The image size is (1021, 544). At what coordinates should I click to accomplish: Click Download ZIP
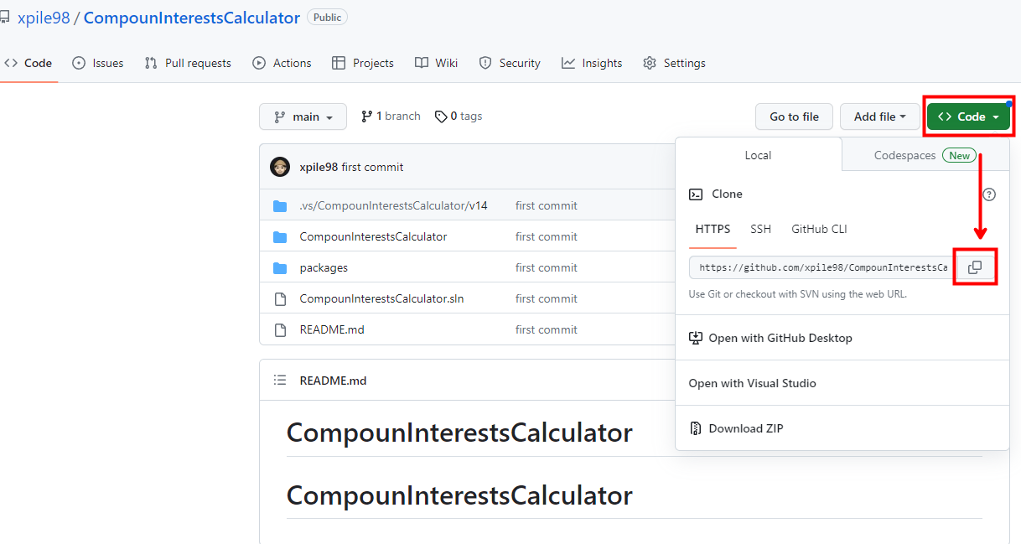746,428
